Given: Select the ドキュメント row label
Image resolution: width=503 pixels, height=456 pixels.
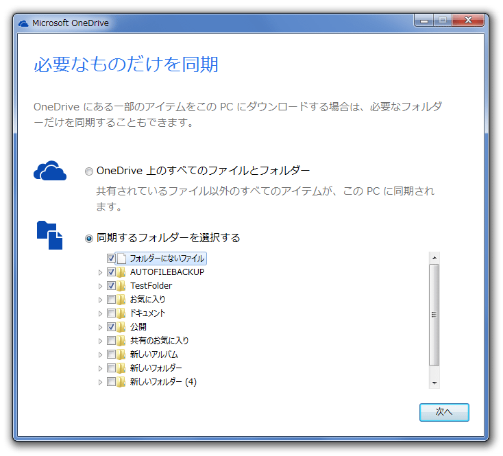Looking at the screenshot, I should click(x=147, y=313).
